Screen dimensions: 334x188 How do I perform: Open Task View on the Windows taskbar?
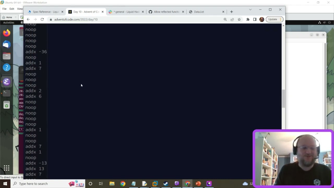coord(101,184)
